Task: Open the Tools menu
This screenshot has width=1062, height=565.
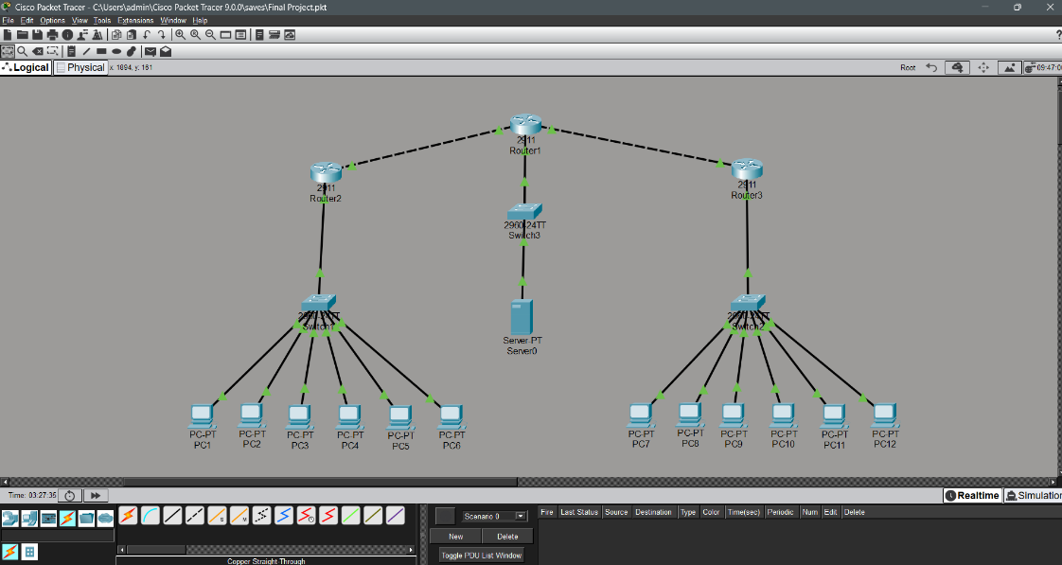Action: click(x=102, y=20)
